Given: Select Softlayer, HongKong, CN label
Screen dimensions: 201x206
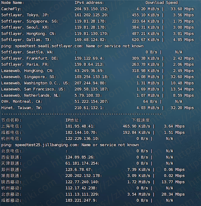Looking at the screenshot, I should 28,34.
